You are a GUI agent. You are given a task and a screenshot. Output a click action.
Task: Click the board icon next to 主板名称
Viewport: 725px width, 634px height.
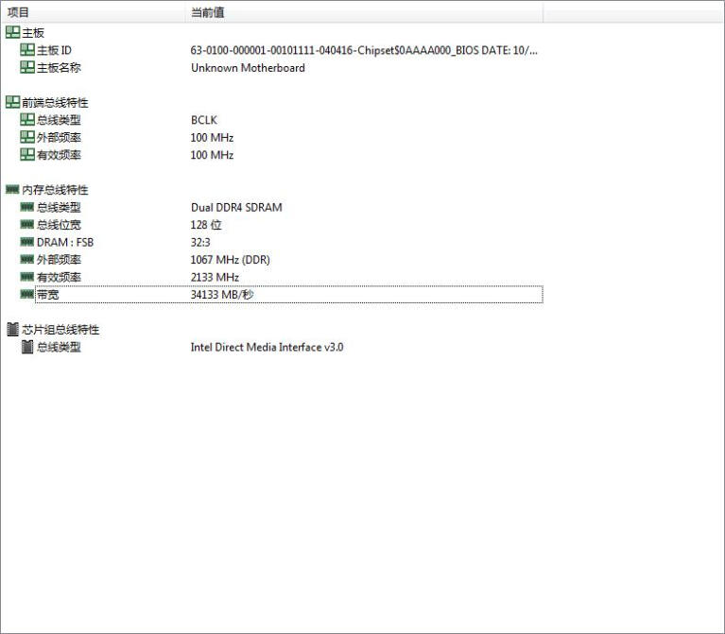click(x=27, y=67)
